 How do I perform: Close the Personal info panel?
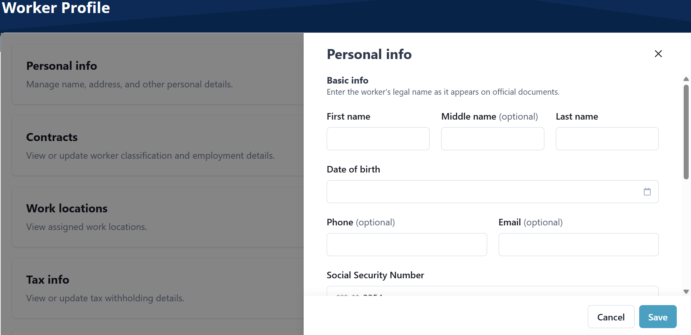(658, 54)
